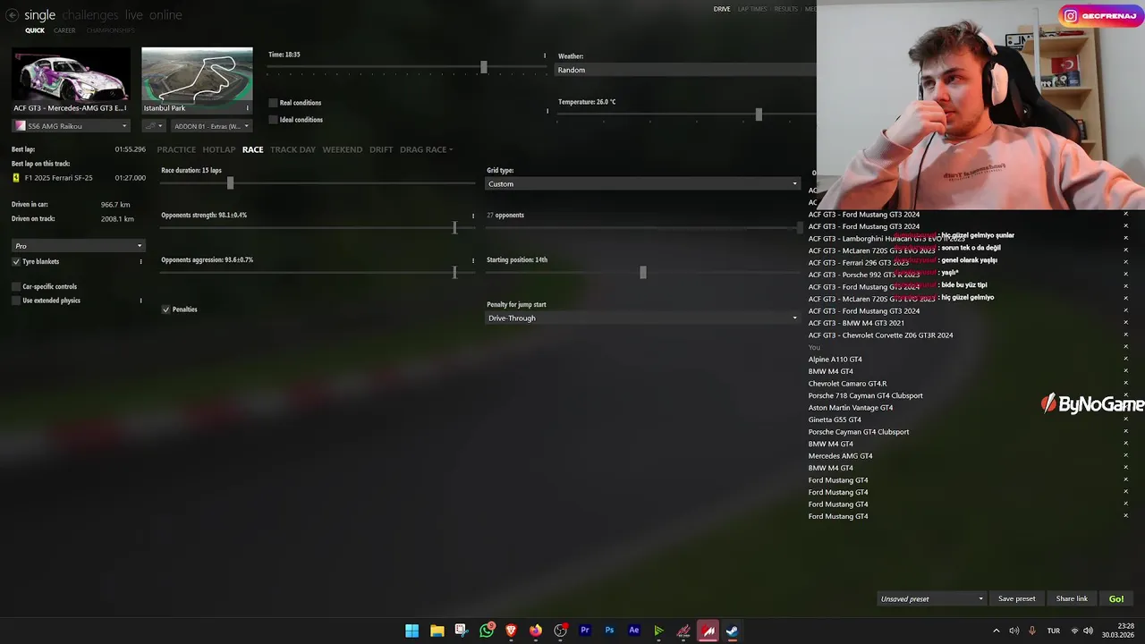
Task: Remove BMW M4 GT3 2021 from grid
Action: (1126, 323)
